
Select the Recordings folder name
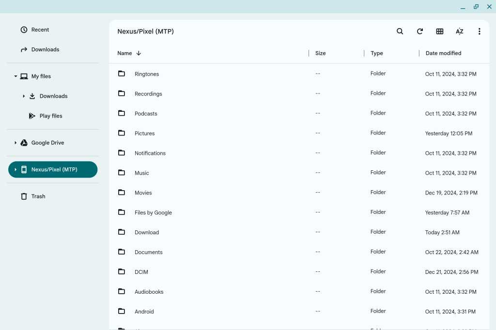pos(148,94)
